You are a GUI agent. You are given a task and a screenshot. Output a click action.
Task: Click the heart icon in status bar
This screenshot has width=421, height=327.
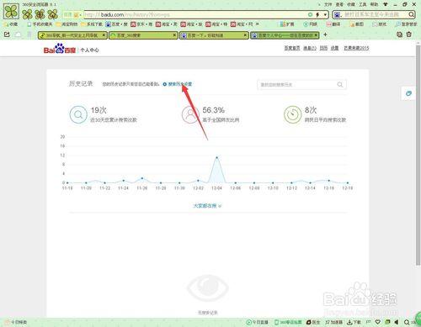(x=378, y=322)
